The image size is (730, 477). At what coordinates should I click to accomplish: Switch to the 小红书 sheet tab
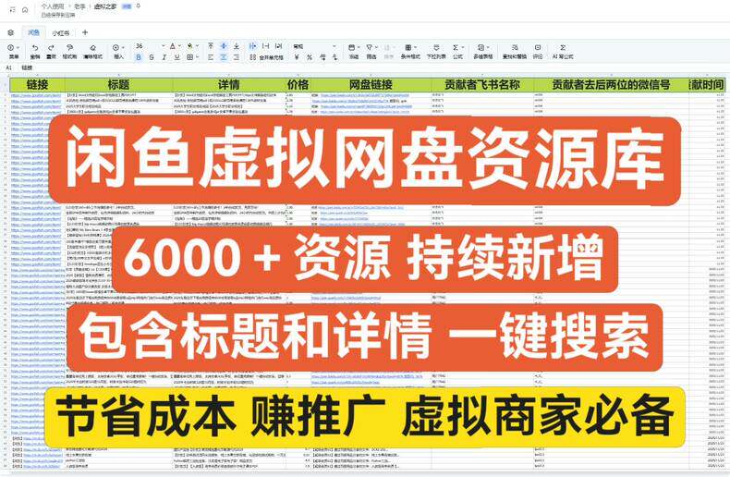pos(60,33)
